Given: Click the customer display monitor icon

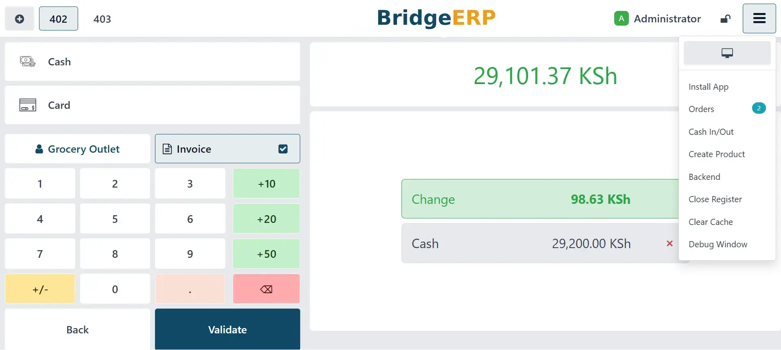Looking at the screenshot, I should [727, 53].
